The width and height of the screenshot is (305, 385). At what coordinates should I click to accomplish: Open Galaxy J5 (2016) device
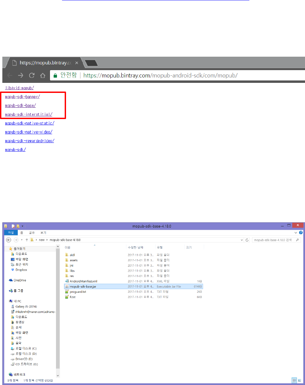tap(26, 307)
